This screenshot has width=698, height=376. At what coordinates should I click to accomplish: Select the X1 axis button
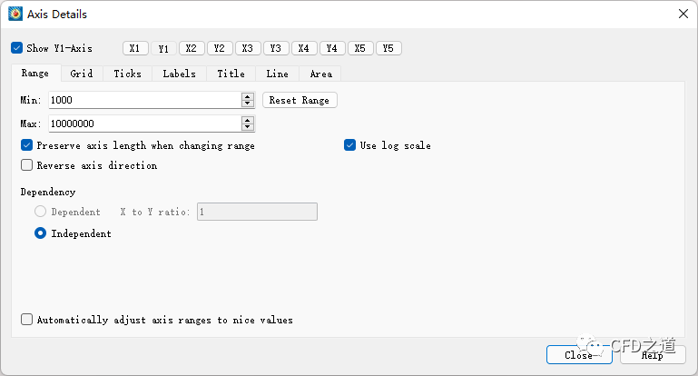tap(135, 48)
